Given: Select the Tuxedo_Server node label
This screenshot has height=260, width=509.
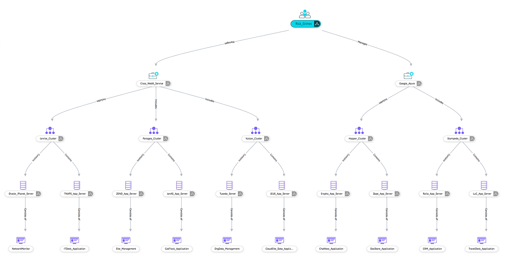Looking at the screenshot, I should (x=227, y=194).
